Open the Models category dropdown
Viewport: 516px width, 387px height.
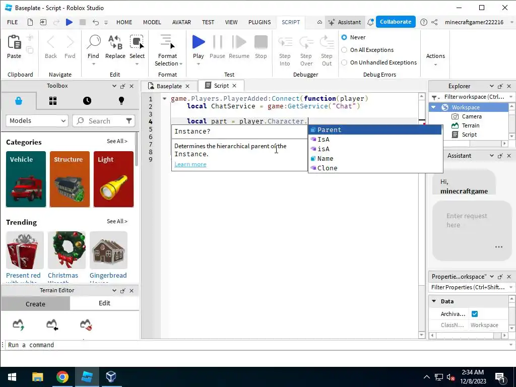point(37,121)
